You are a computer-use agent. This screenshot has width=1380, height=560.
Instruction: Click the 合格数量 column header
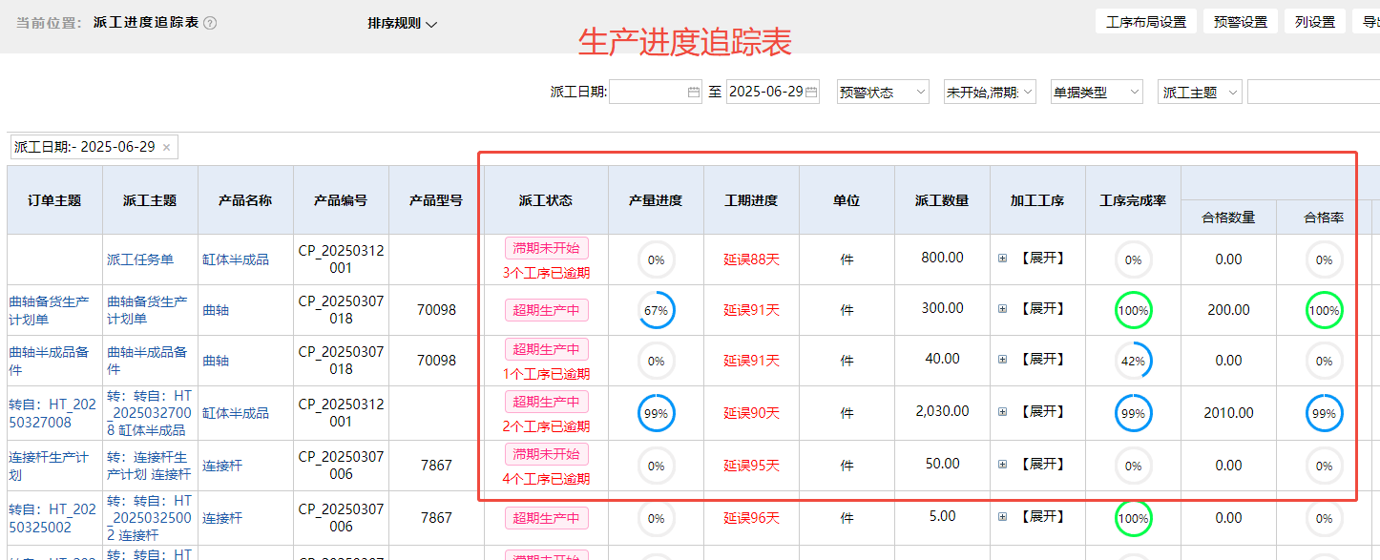[x=1228, y=218]
